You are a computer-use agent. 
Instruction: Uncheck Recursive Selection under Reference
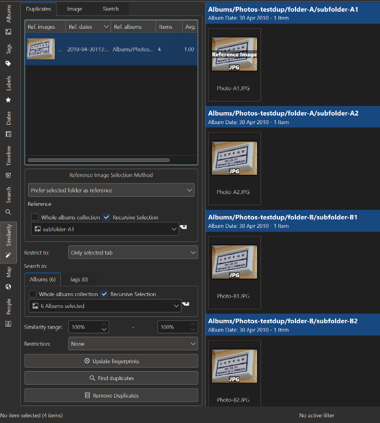click(x=107, y=217)
